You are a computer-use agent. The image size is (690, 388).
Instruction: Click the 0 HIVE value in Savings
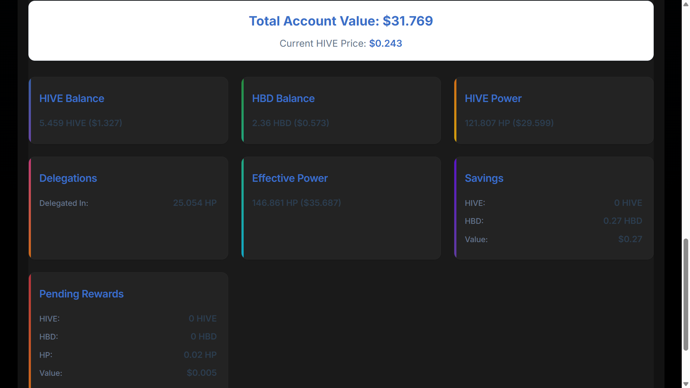point(628,203)
